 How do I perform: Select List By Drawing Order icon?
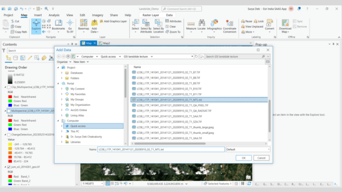point(8,58)
